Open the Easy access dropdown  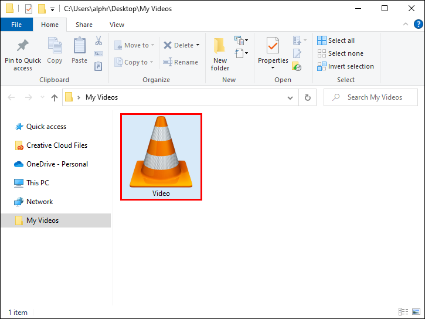(x=241, y=53)
